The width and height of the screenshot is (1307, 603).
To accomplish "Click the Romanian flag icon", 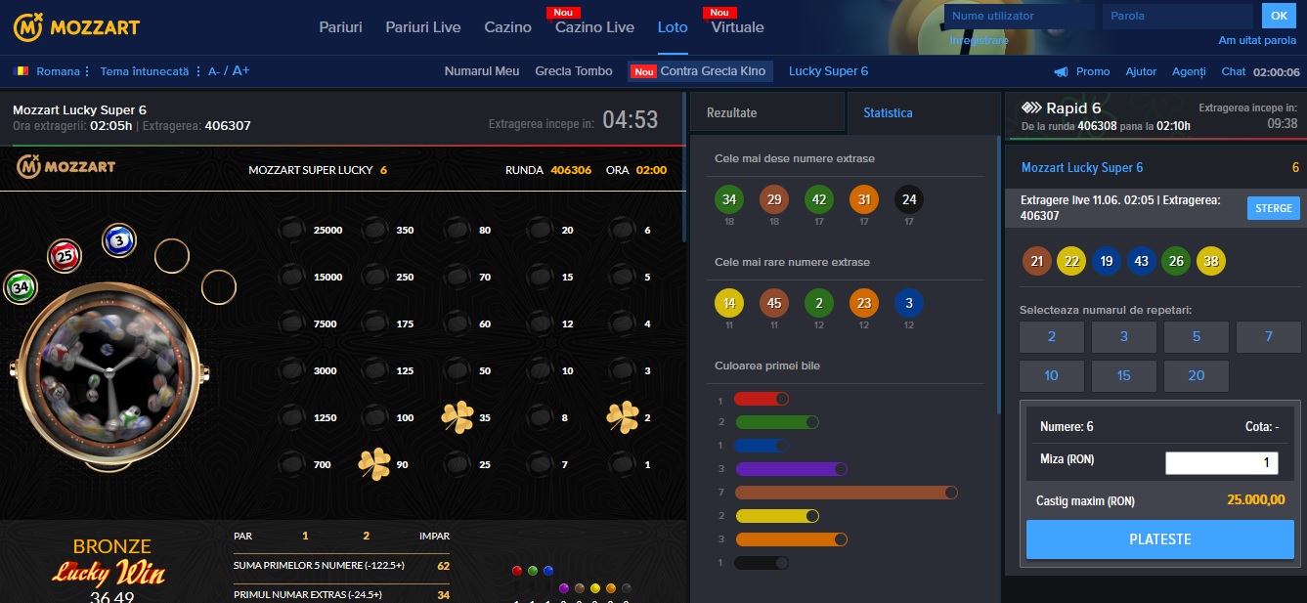I will (x=21, y=71).
